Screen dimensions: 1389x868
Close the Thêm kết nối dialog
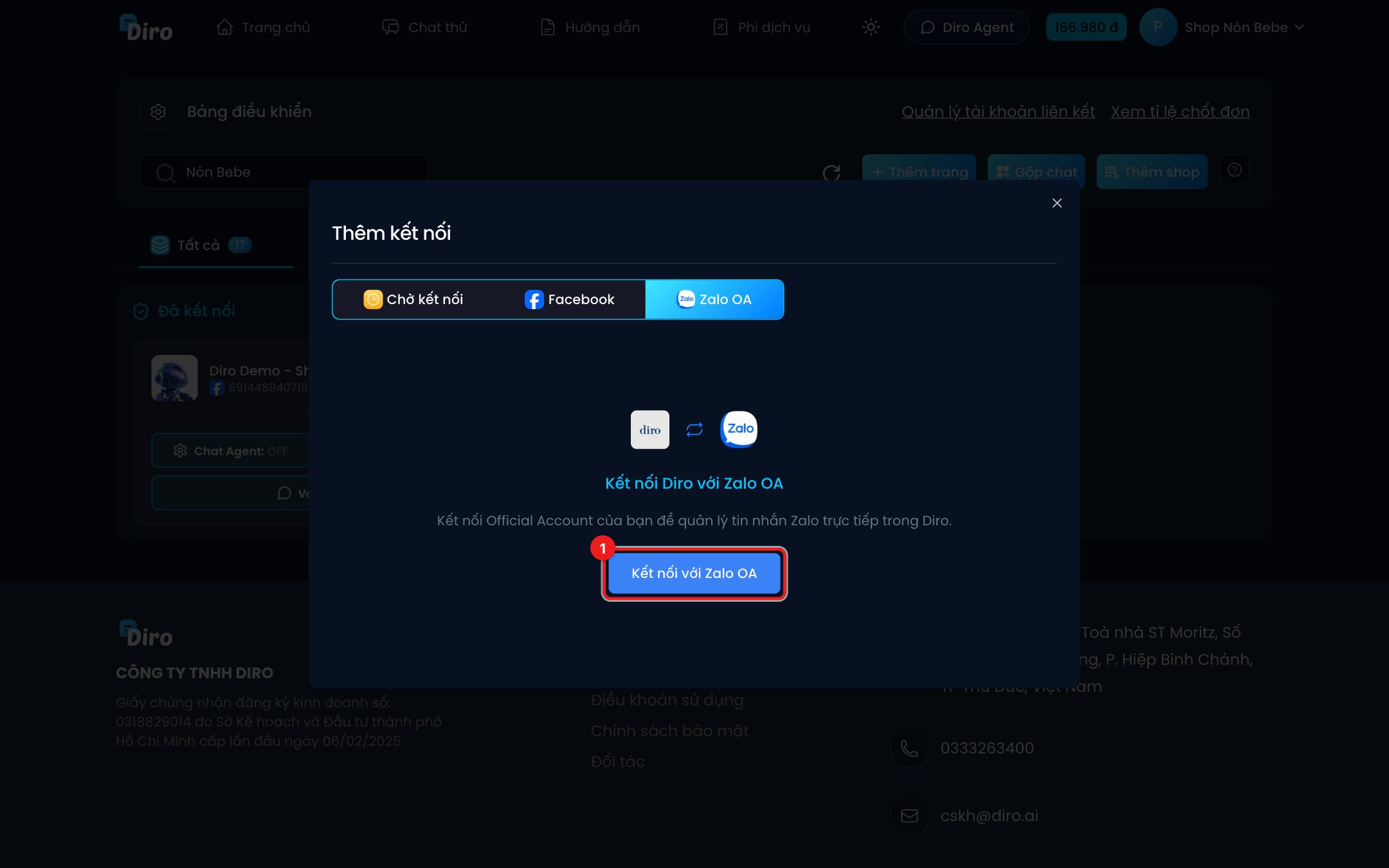click(1057, 203)
